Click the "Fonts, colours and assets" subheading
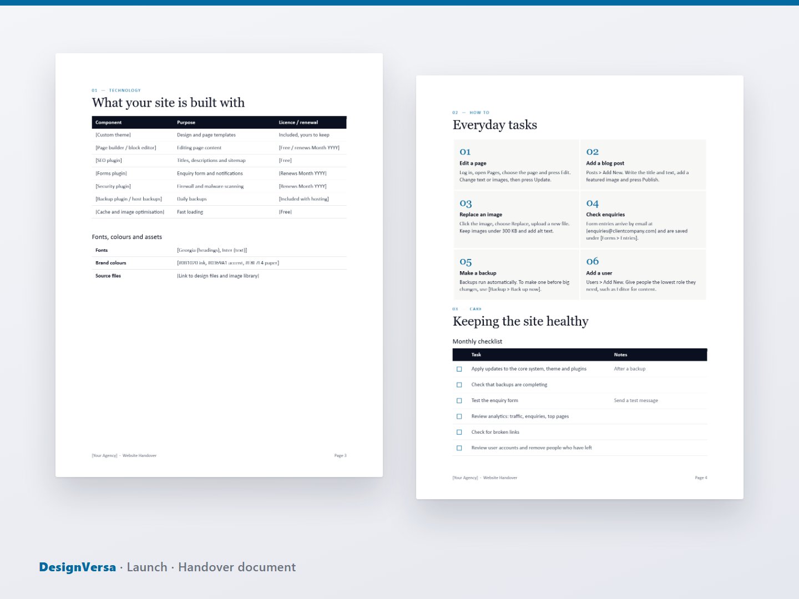Screen dimensions: 799x599 [x=127, y=237]
